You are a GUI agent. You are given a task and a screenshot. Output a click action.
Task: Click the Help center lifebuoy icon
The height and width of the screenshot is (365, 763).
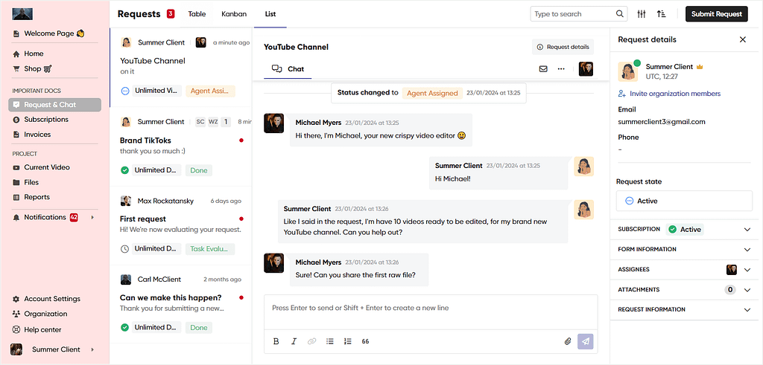pyautogui.click(x=16, y=329)
